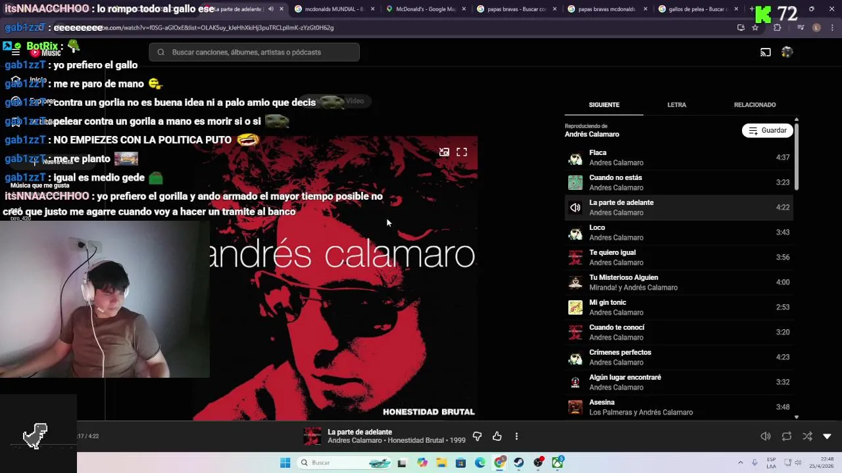This screenshot has width=842, height=473.
Task: Click the Flaca album thumbnail
Action: click(576, 158)
